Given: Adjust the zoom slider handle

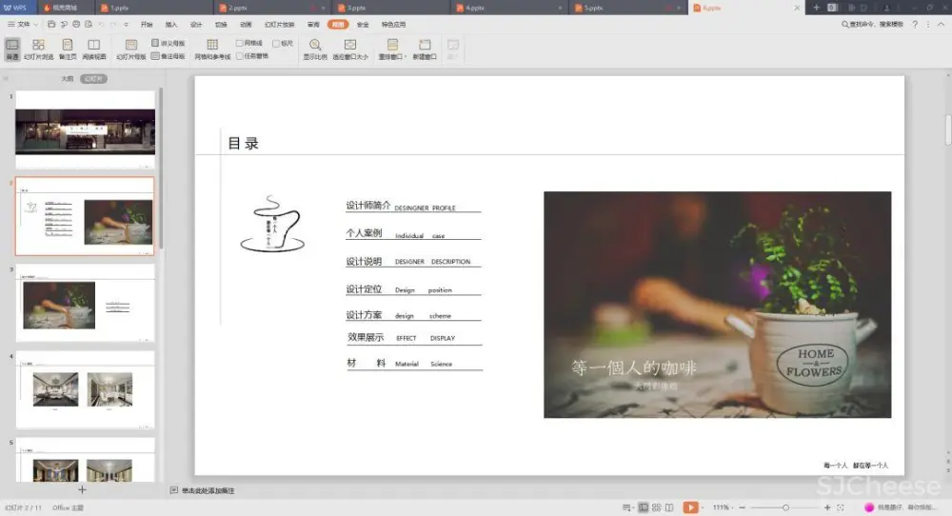Looking at the screenshot, I should [785, 506].
